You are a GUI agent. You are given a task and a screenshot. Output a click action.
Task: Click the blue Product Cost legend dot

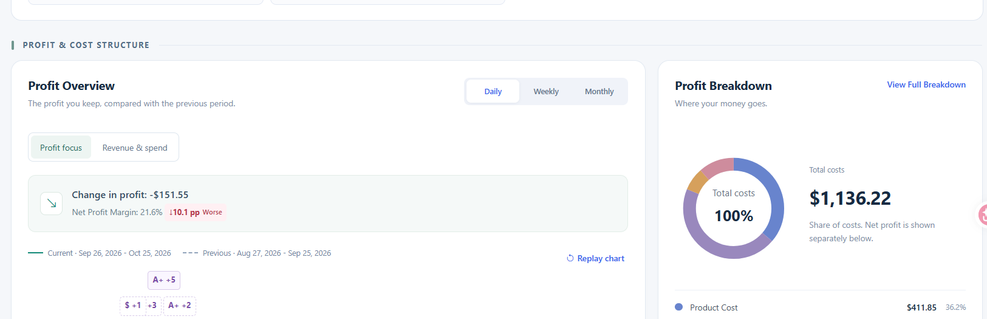click(678, 307)
